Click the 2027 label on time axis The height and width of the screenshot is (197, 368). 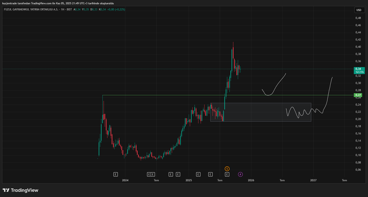(x=313, y=180)
